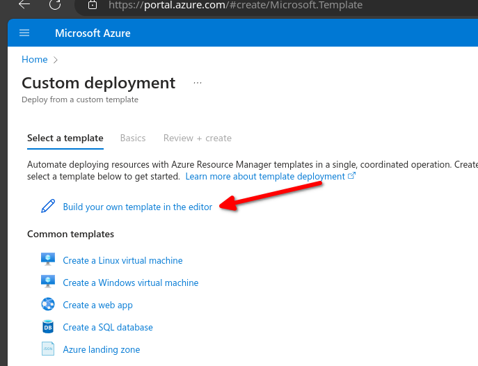Click 'Build your own template in the editor'
Image resolution: width=478 pixels, height=366 pixels.
(138, 207)
